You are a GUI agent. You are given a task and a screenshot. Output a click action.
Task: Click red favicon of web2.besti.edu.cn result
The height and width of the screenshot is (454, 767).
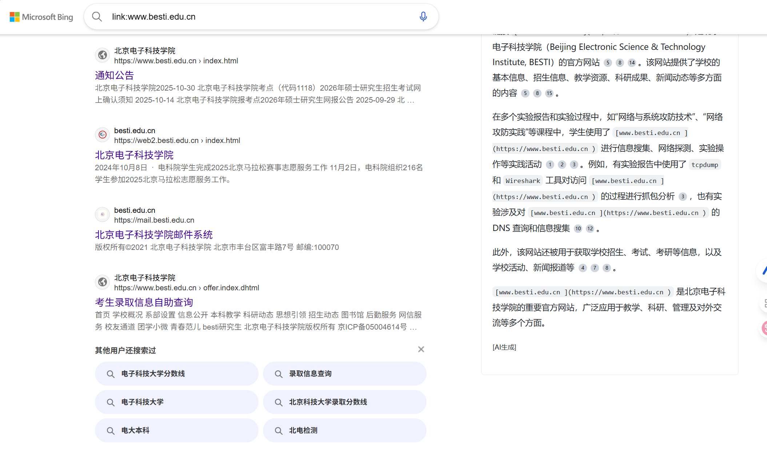point(103,135)
